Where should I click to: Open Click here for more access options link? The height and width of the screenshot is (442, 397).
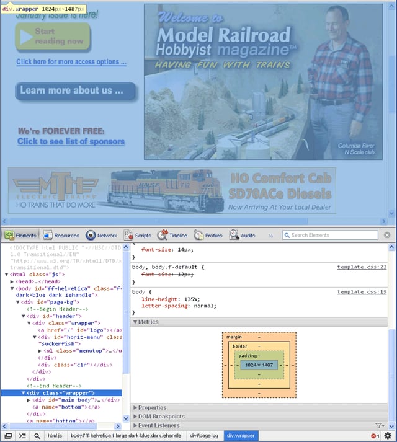[71, 62]
